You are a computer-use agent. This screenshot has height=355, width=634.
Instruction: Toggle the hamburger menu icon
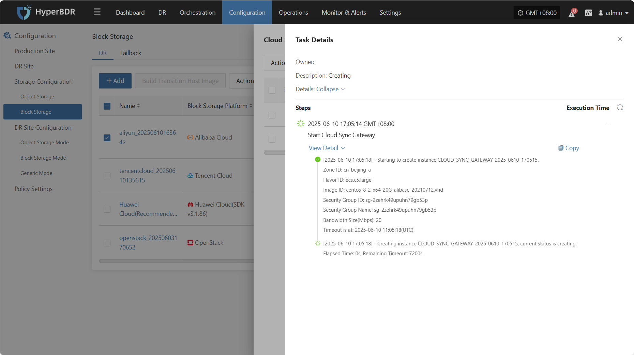pyautogui.click(x=97, y=13)
